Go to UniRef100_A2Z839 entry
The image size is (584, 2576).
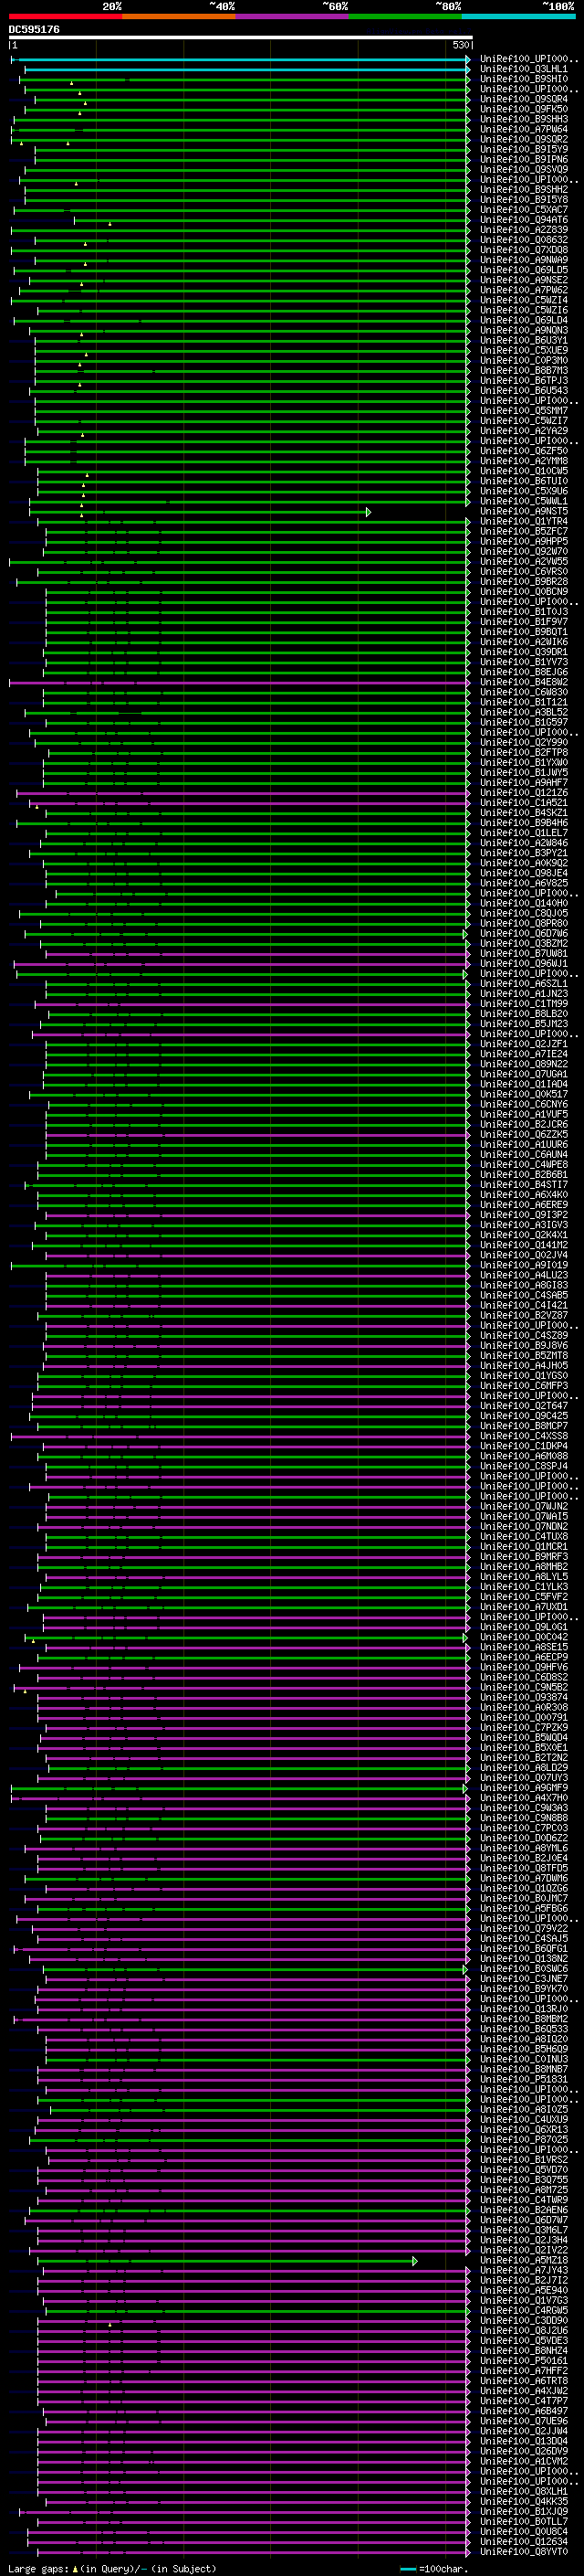[524, 230]
